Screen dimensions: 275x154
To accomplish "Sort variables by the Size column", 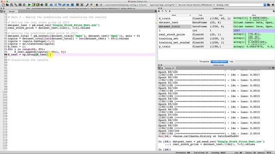I will click(220, 15).
